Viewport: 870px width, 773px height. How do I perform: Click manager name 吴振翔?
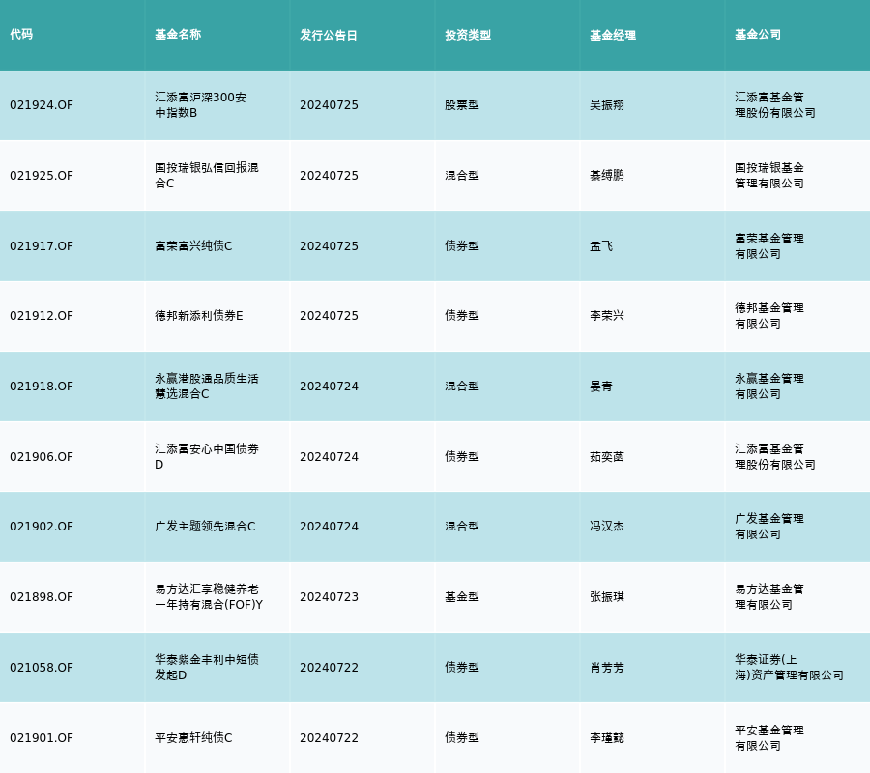606,104
